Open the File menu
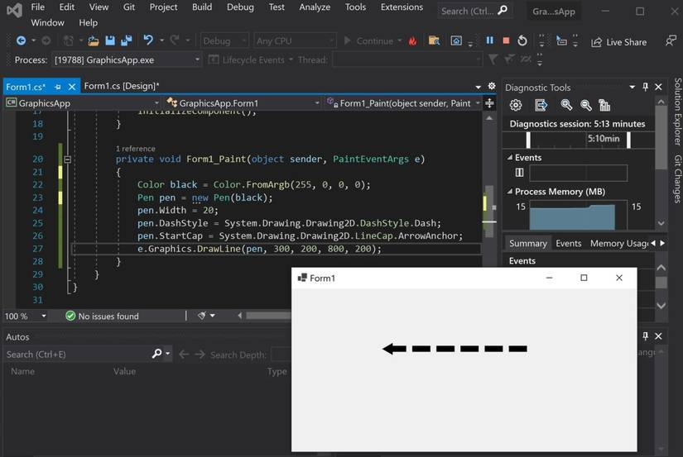 coord(37,7)
